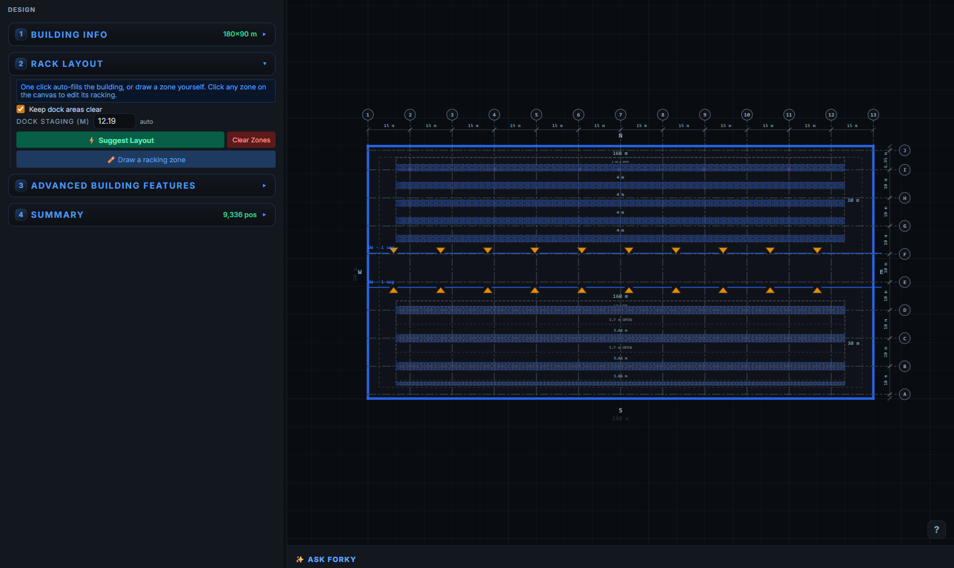Click the 'E' compass label
Image resolution: width=954 pixels, height=568 pixels.
[x=881, y=272]
